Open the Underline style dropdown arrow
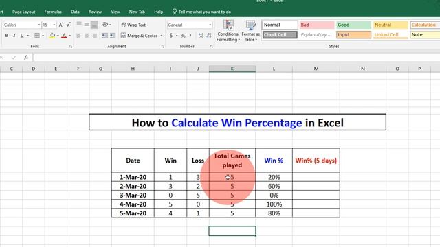Image resolution: width=440 pixels, height=247 pixels. (28, 36)
